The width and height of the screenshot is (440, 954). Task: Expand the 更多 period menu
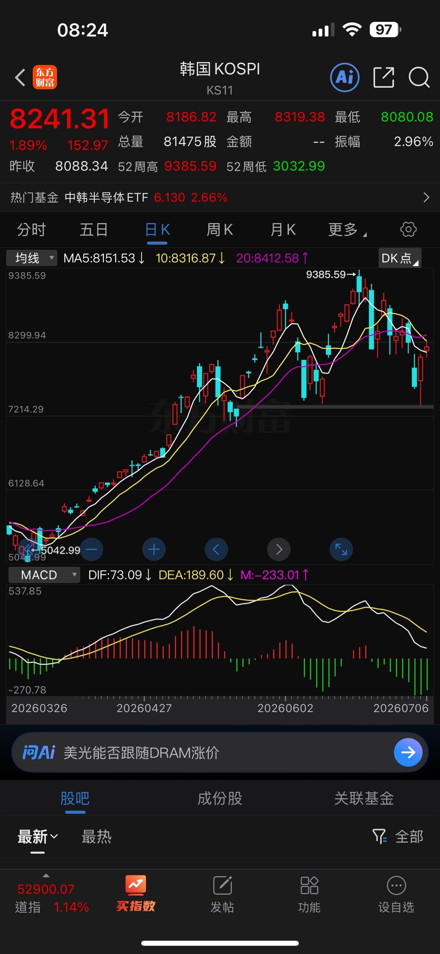(348, 230)
